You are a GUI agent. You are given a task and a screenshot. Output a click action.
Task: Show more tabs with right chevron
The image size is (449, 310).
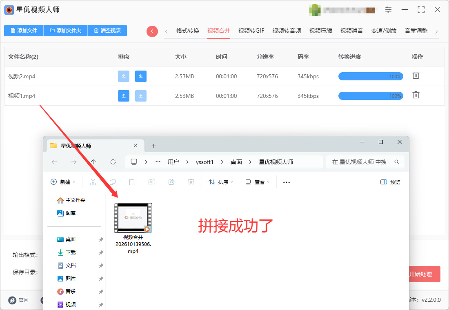click(x=436, y=31)
